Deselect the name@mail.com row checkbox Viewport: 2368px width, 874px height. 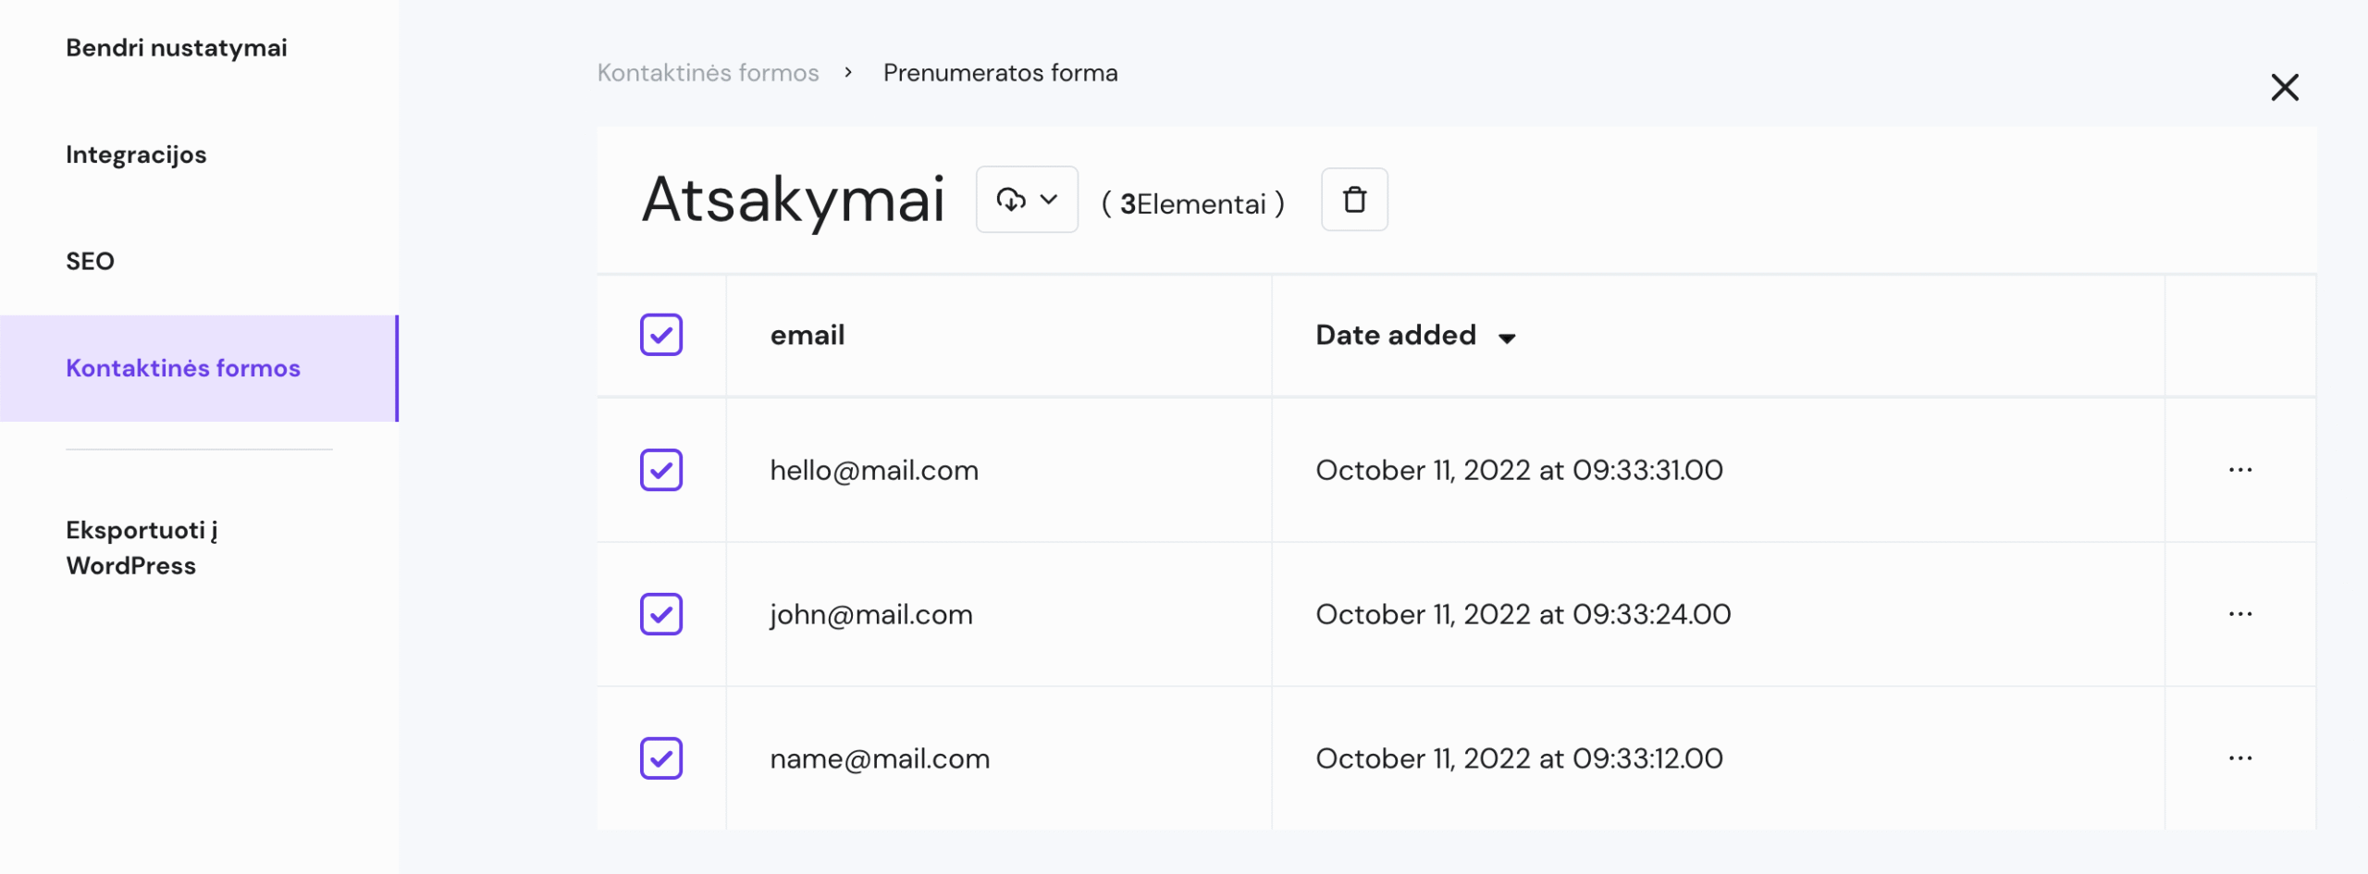click(x=661, y=758)
